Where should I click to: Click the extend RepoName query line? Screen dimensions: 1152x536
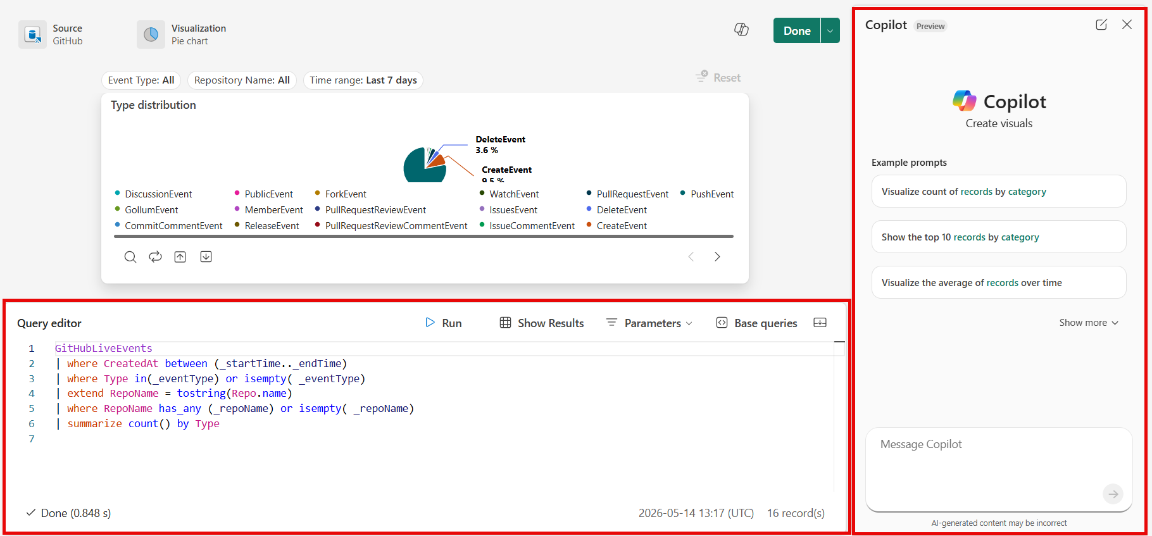click(x=174, y=394)
